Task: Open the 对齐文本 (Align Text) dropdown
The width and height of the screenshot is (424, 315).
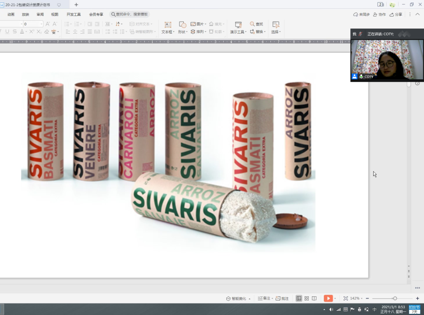Action: 141,24
